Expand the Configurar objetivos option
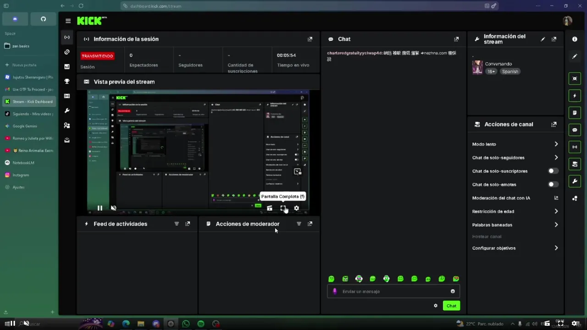Screen dimensions: 587x330 515,248
